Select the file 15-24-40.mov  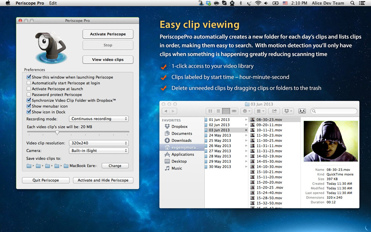coord(269,193)
